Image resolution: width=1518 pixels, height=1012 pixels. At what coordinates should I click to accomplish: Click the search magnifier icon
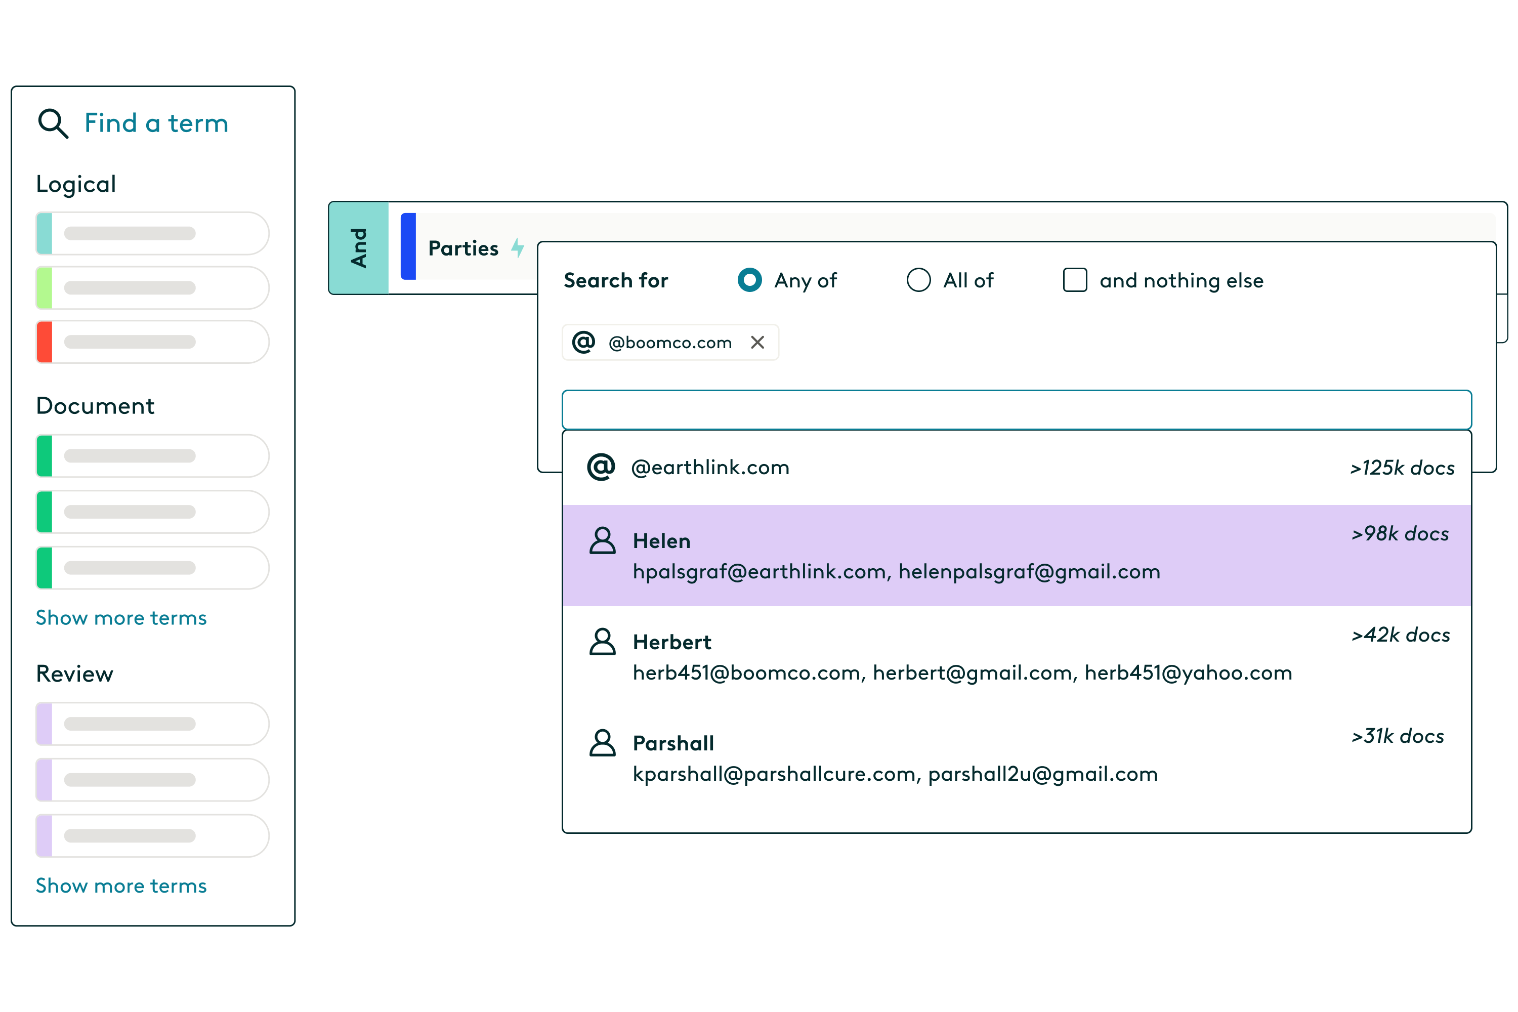click(x=52, y=122)
